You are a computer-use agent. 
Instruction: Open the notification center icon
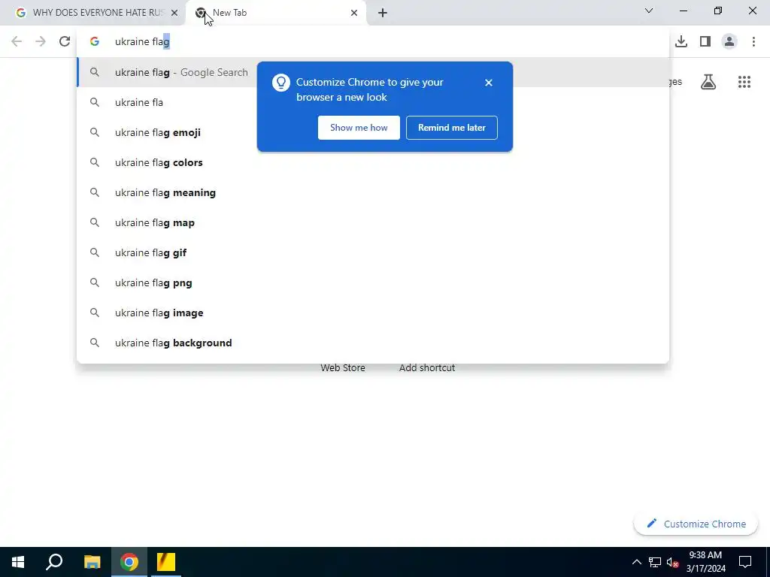[745, 562]
